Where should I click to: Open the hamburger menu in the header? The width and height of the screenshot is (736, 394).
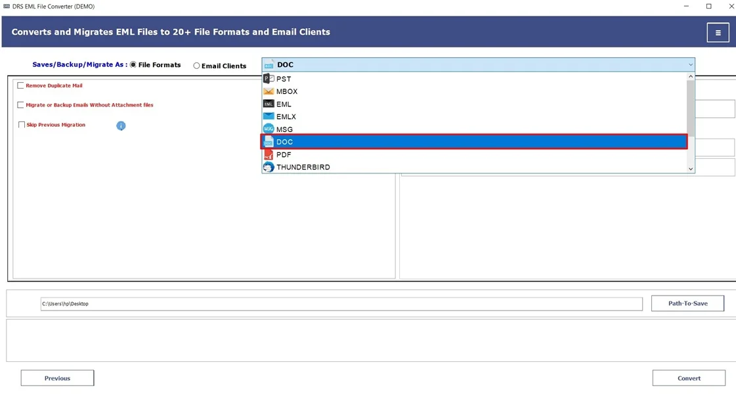tap(718, 32)
